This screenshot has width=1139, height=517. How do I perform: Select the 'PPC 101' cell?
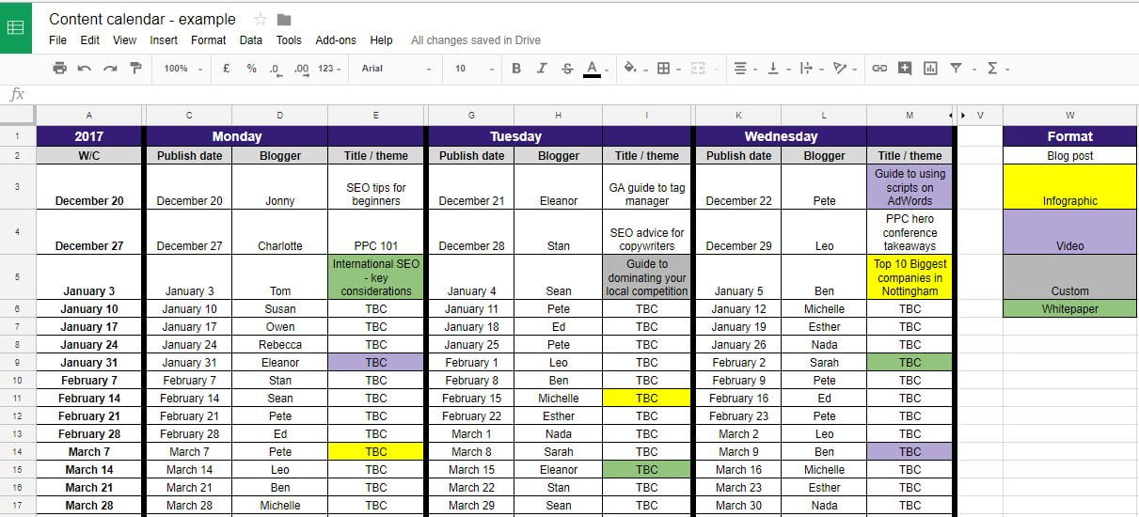click(x=376, y=232)
